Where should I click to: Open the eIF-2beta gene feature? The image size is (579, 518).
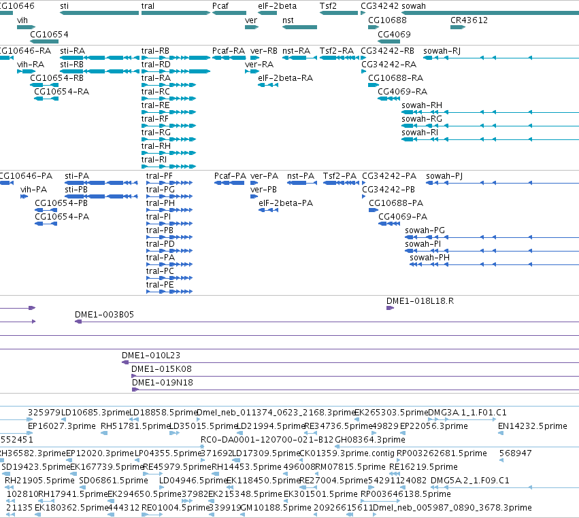(267, 13)
